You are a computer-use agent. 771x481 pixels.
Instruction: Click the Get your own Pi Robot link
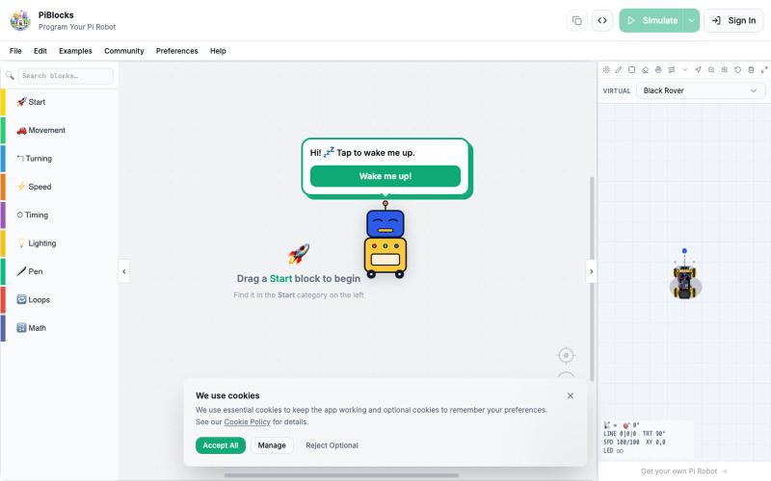coord(684,471)
